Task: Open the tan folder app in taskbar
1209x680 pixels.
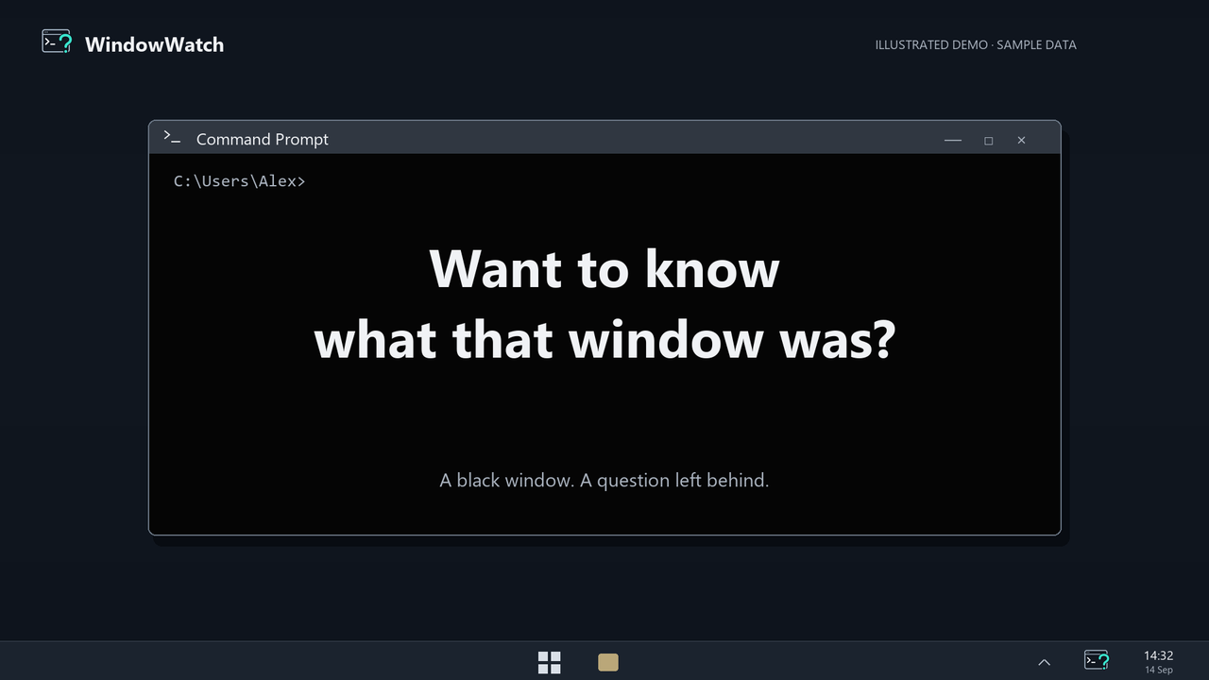Action: coord(608,662)
